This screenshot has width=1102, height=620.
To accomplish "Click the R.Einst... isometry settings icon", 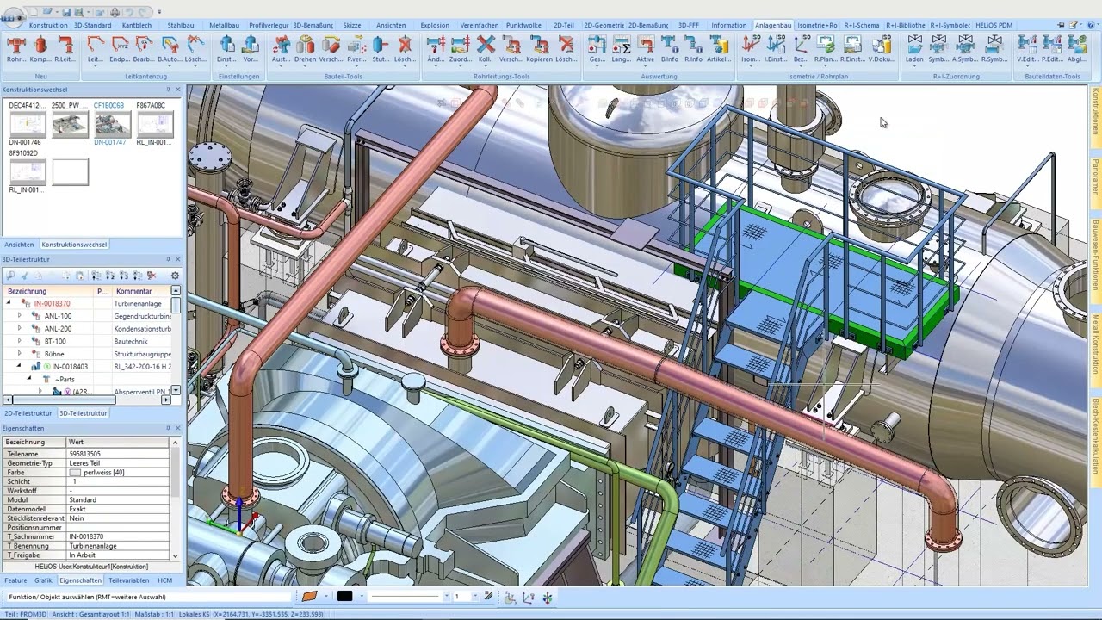I will tap(852, 49).
